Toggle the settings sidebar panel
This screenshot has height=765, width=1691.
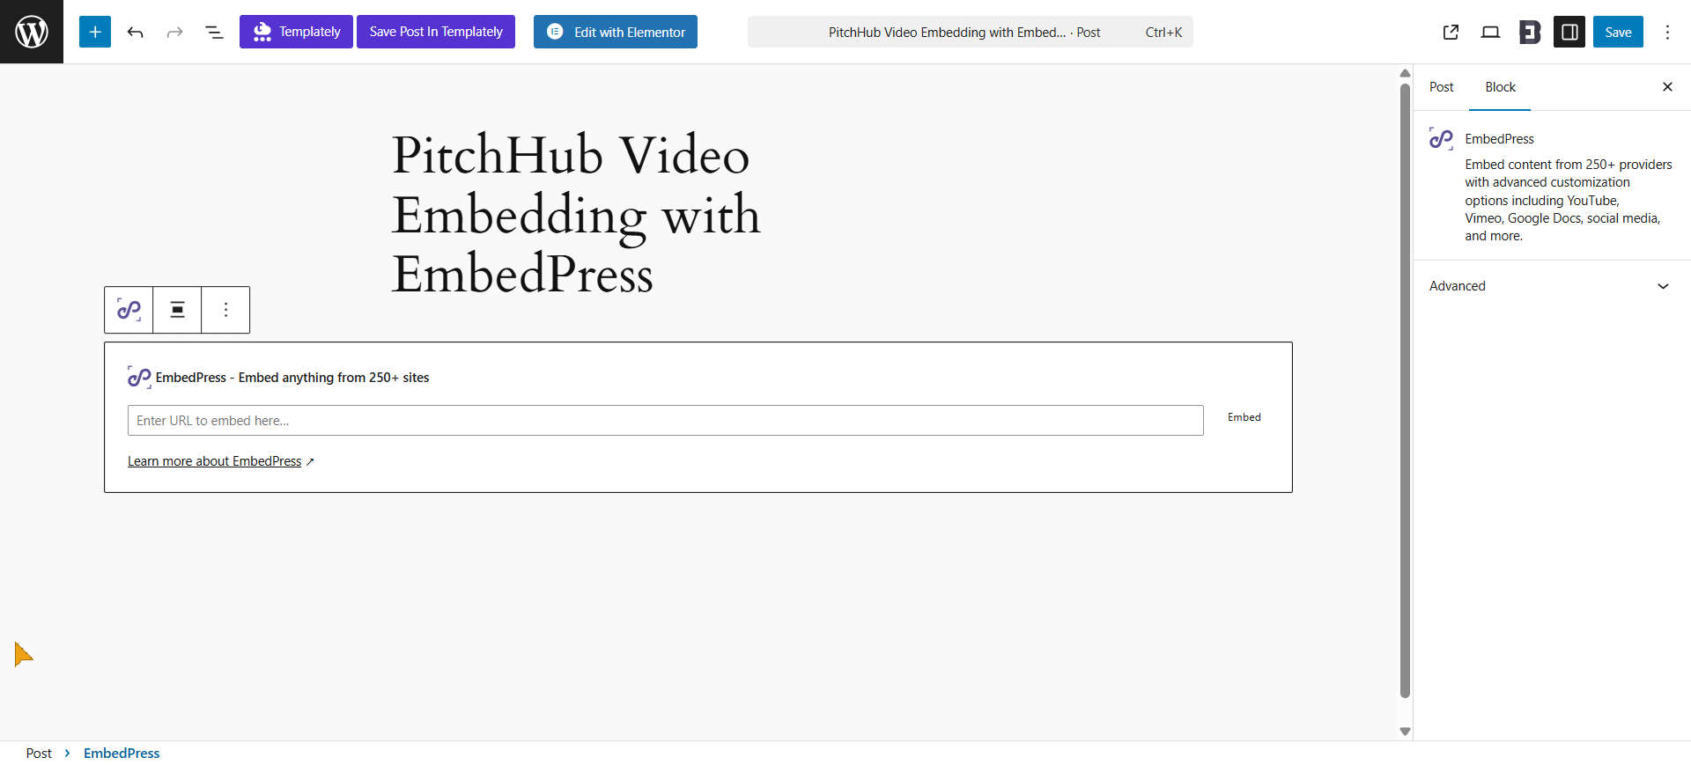click(1569, 32)
